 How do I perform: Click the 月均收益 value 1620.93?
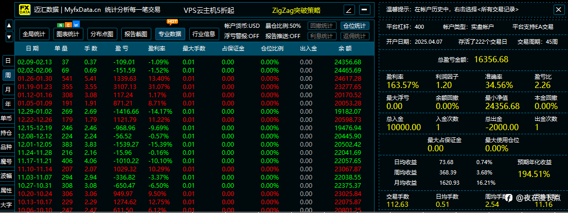[x=449, y=183]
